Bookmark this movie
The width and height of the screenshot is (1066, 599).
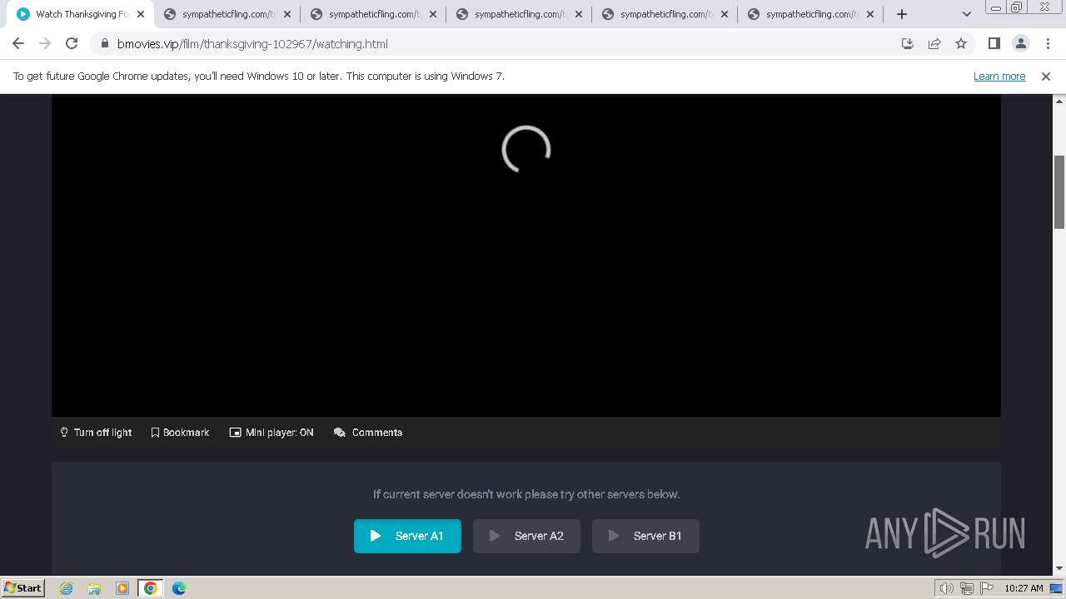180,432
